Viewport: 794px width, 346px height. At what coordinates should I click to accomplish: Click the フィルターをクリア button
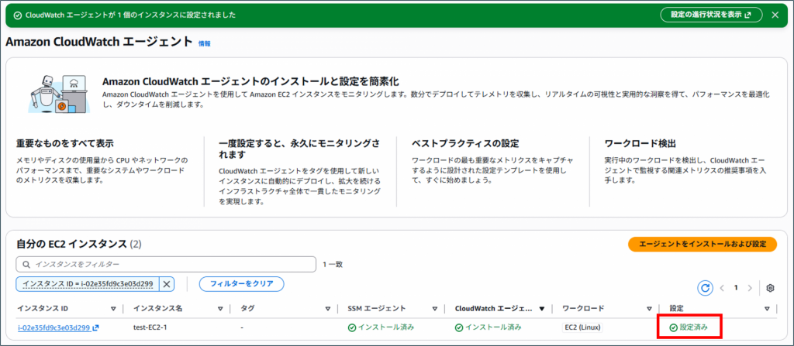point(241,283)
